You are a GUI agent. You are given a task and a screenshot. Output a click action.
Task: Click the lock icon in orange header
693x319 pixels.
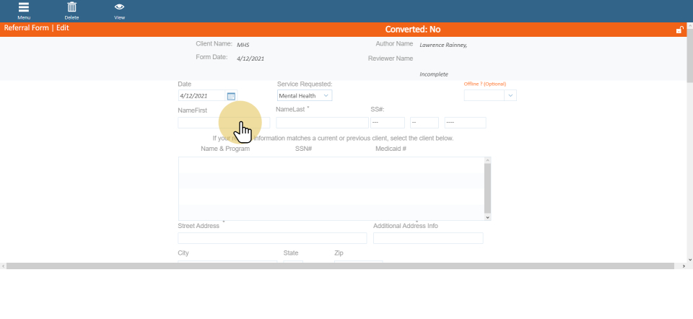point(679,30)
